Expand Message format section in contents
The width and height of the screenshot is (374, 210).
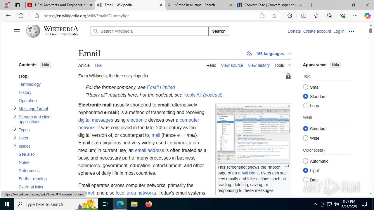15,108
